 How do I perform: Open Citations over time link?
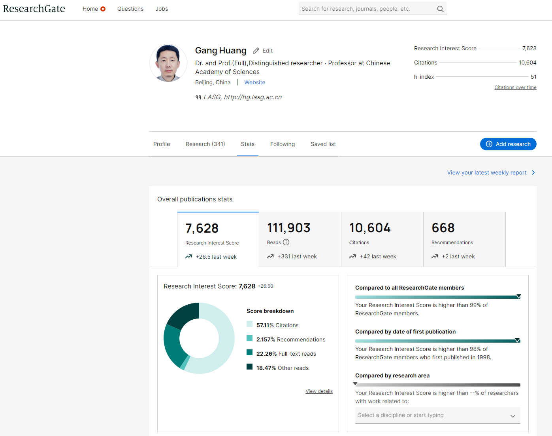pyautogui.click(x=515, y=87)
